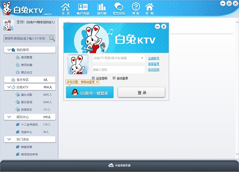Open the 音乐现场 room category
The image size is (239, 172).
click(27, 102)
